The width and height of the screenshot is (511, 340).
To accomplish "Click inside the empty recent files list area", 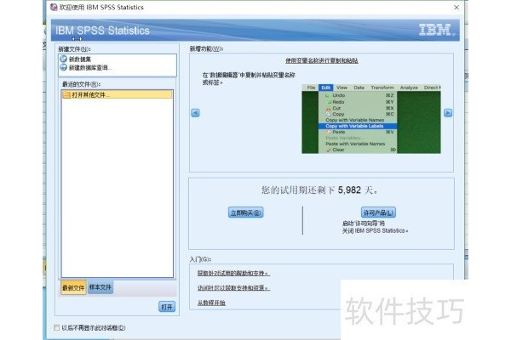I will pos(117,188).
